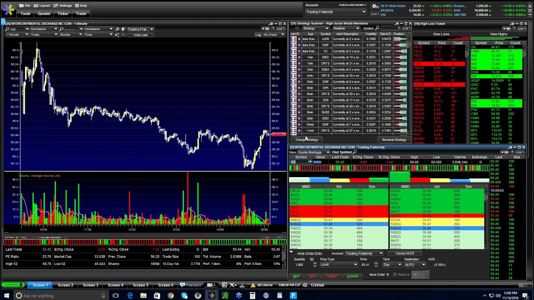534x300 pixels.
Task: Click the Quotes toolbar button
Action: coord(44,14)
